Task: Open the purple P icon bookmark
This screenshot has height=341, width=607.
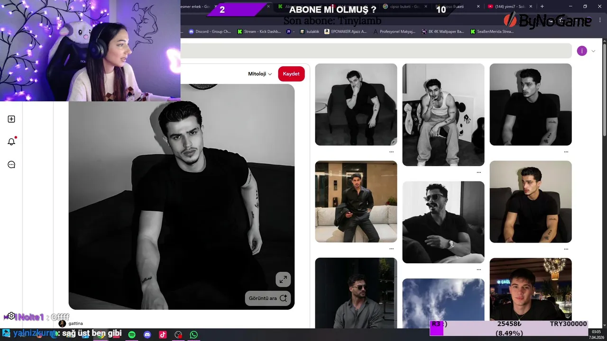Action: tap(290, 32)
